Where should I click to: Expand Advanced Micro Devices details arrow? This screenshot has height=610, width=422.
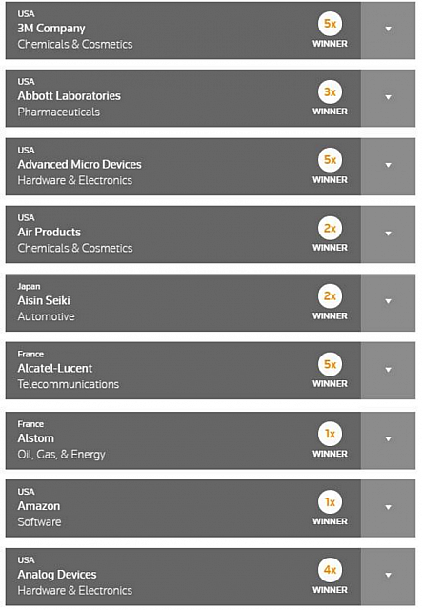coord(388,167)
